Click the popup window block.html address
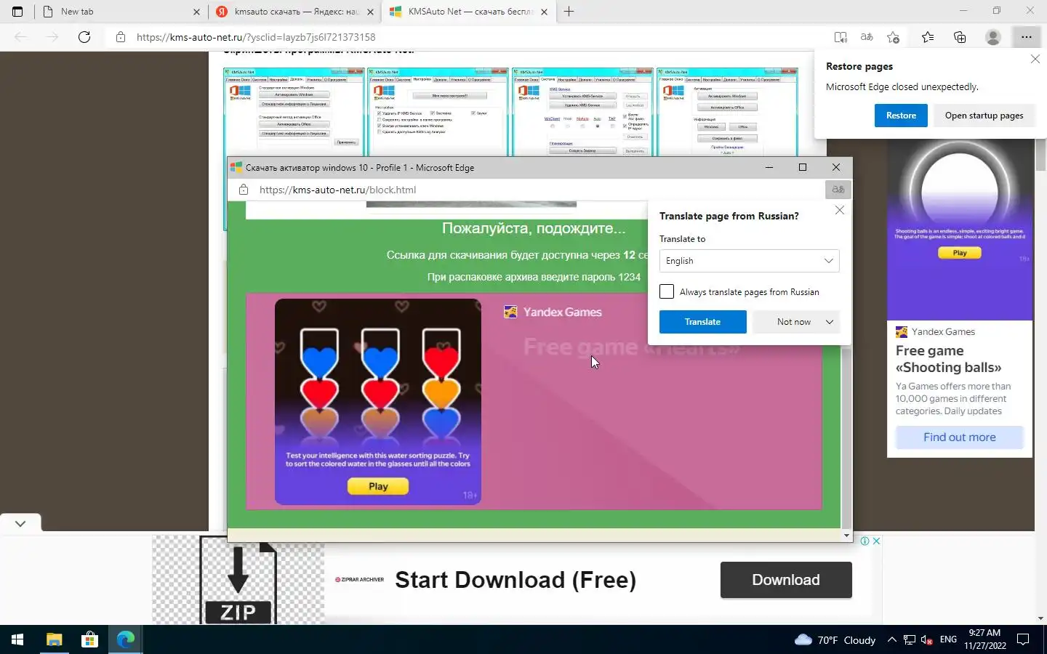Viewport: 1047px width, 654px height. [x=337, y=190]
